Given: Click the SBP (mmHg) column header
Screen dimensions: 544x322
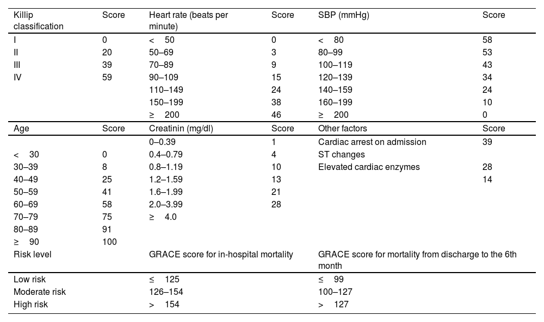Looking at the screenshot, I should pyautogui.click(x=343, y=15).
